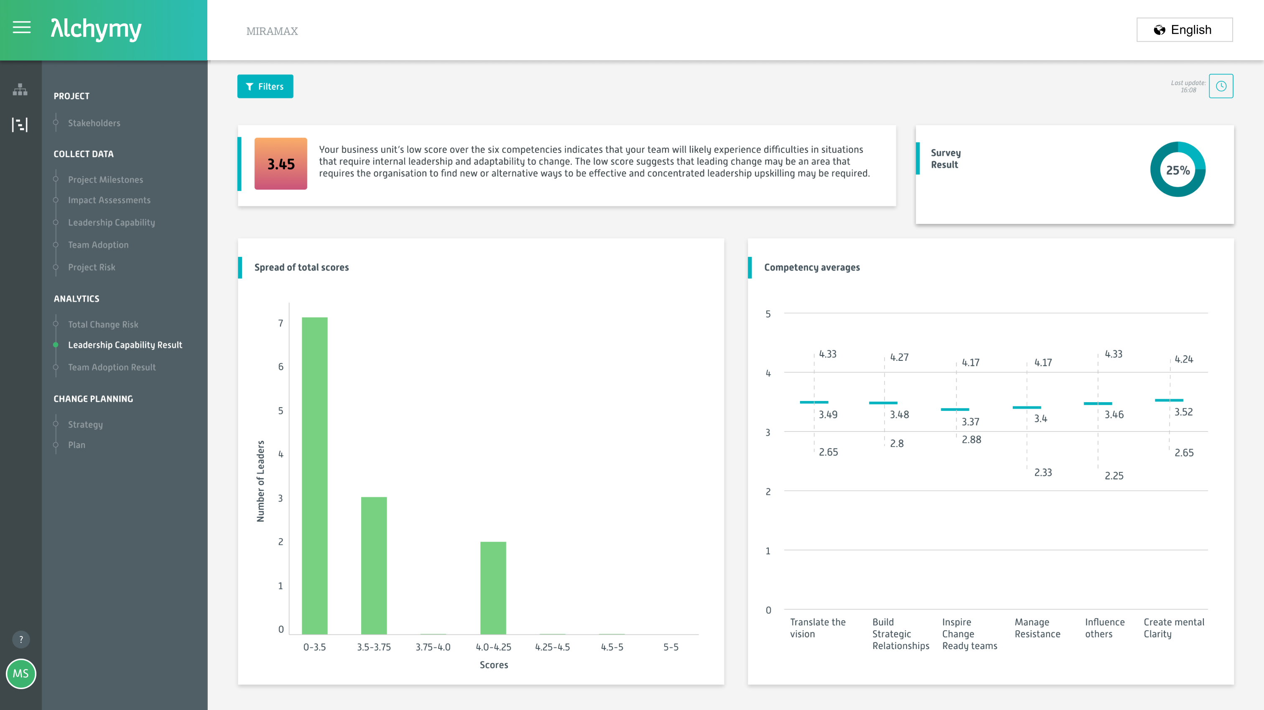Select the analytics chart icon in the left rail
The image size is (1264, 710).
pos(20,125)
